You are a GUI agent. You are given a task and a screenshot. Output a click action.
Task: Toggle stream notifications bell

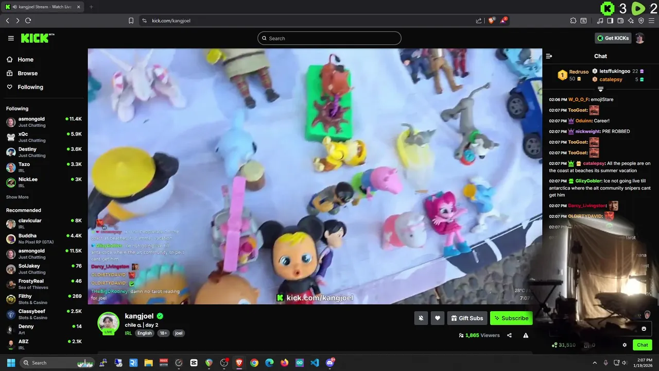(x=421, y=318)
